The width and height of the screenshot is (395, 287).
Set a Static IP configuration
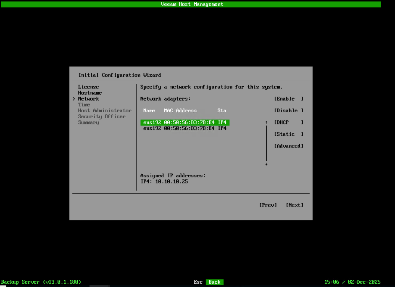(288, 134)
